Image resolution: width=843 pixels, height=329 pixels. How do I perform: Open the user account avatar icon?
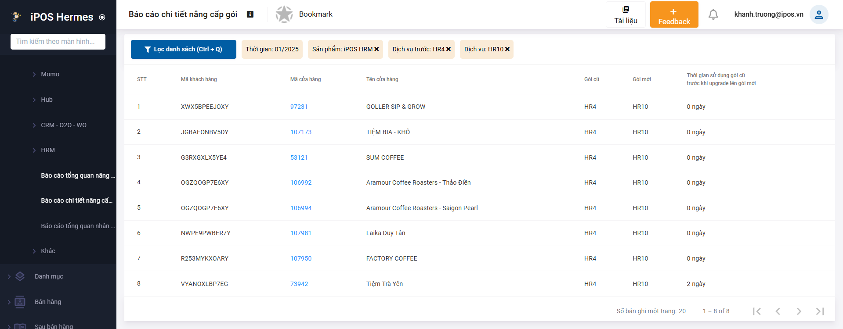pyautogui.click(x=819, y=14)
